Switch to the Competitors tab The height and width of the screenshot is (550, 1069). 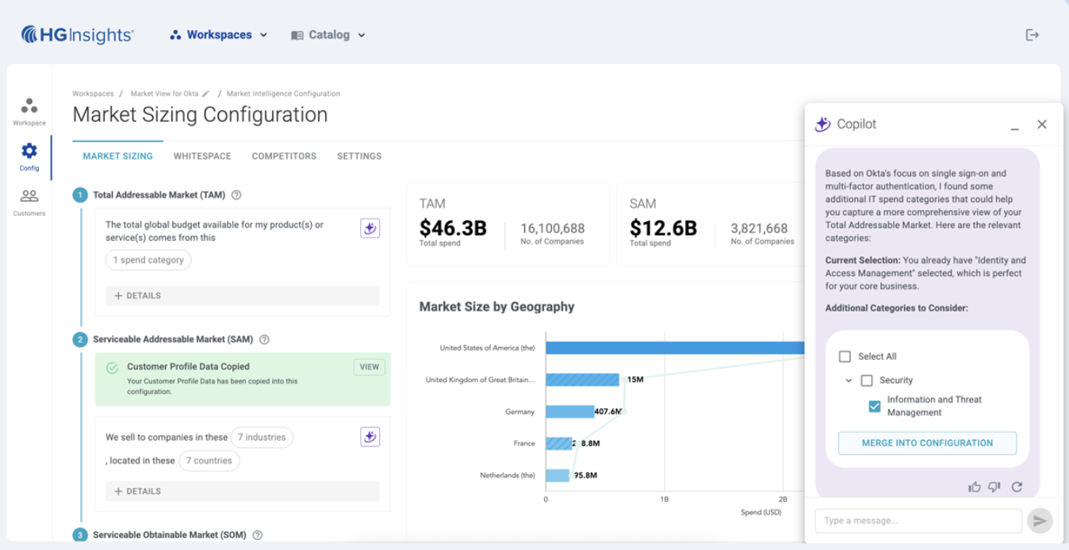tap(284, 156)
